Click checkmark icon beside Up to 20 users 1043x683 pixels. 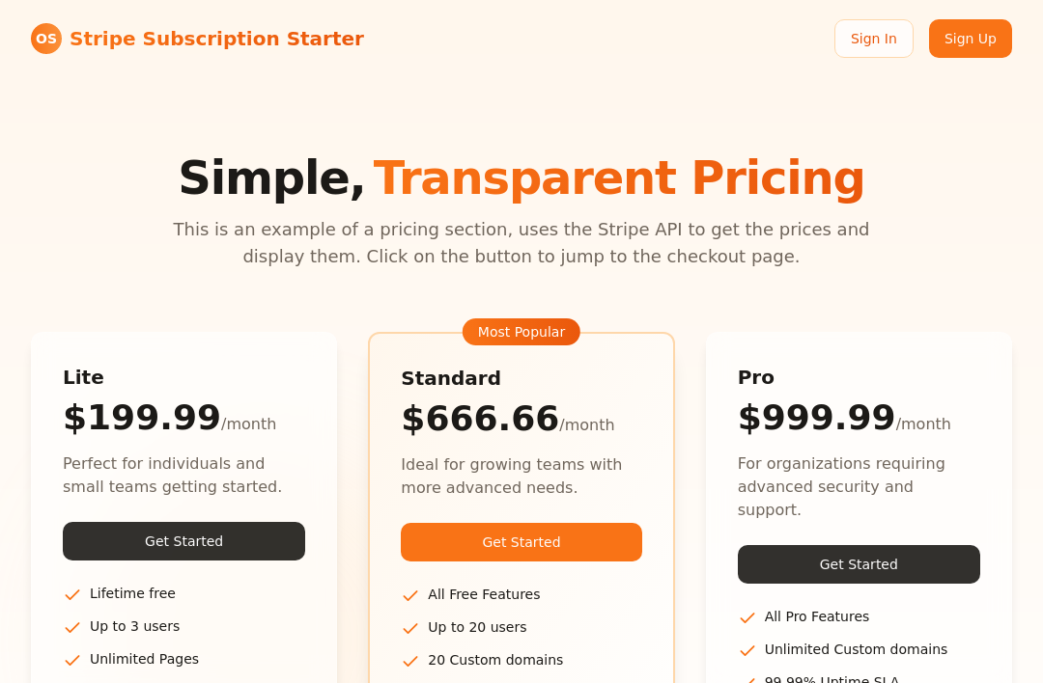410,628
